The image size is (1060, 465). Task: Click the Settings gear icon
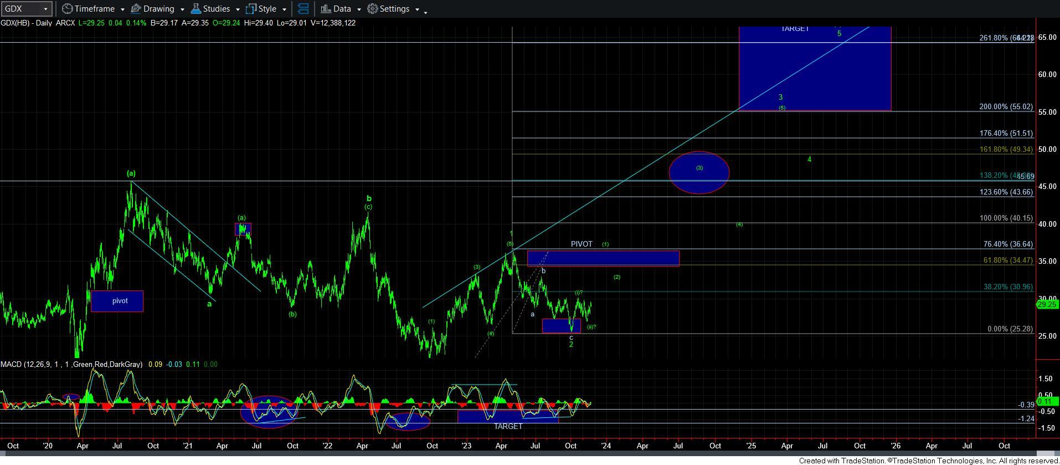click(373, 9)
